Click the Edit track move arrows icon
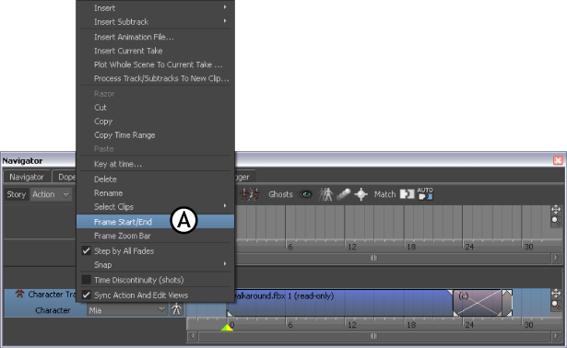Viewport: 567px width, 348px height. click(556, 293)
